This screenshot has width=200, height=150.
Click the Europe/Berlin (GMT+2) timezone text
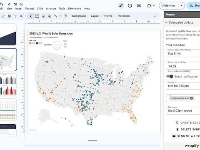click(x=180, y=71)
